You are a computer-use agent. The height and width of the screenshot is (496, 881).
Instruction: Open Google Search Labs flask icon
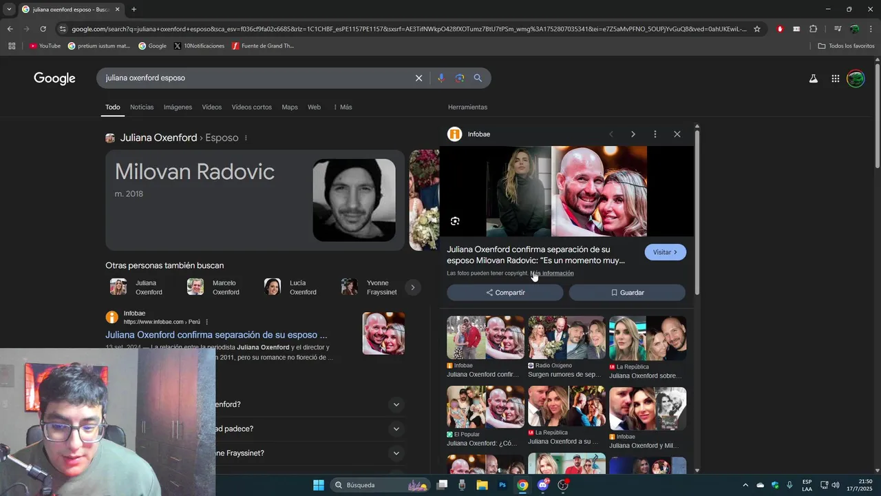[814, 79]
